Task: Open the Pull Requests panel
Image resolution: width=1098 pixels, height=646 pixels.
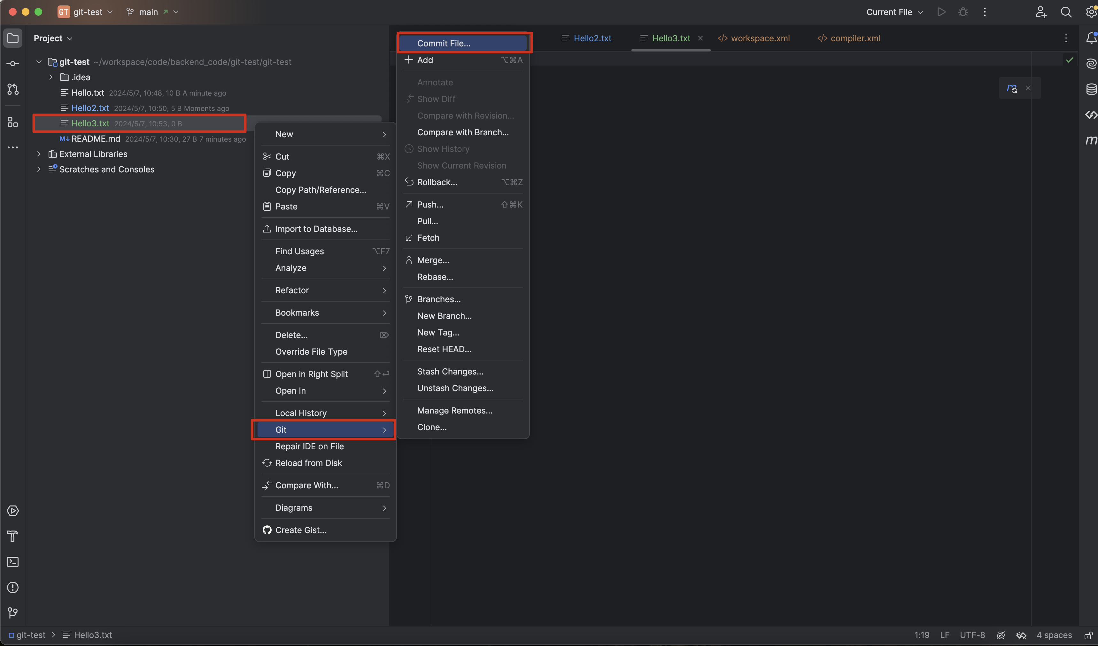Action: tap(13, 90)
